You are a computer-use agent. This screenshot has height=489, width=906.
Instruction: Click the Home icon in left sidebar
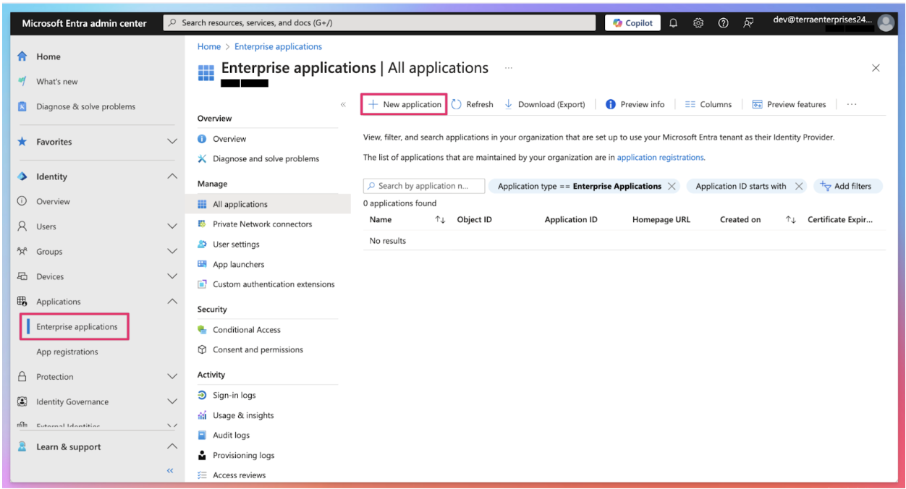(22, 56)
